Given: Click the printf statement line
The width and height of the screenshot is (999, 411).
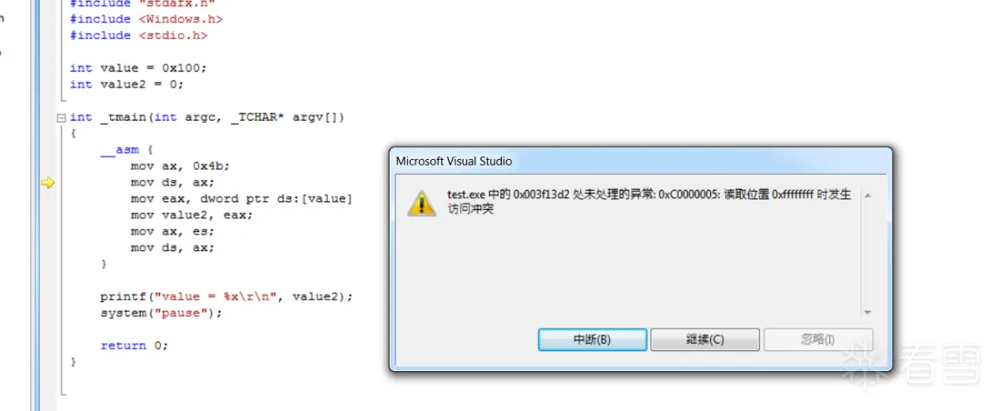Looking at the screenshot, I should coord(226,297).
